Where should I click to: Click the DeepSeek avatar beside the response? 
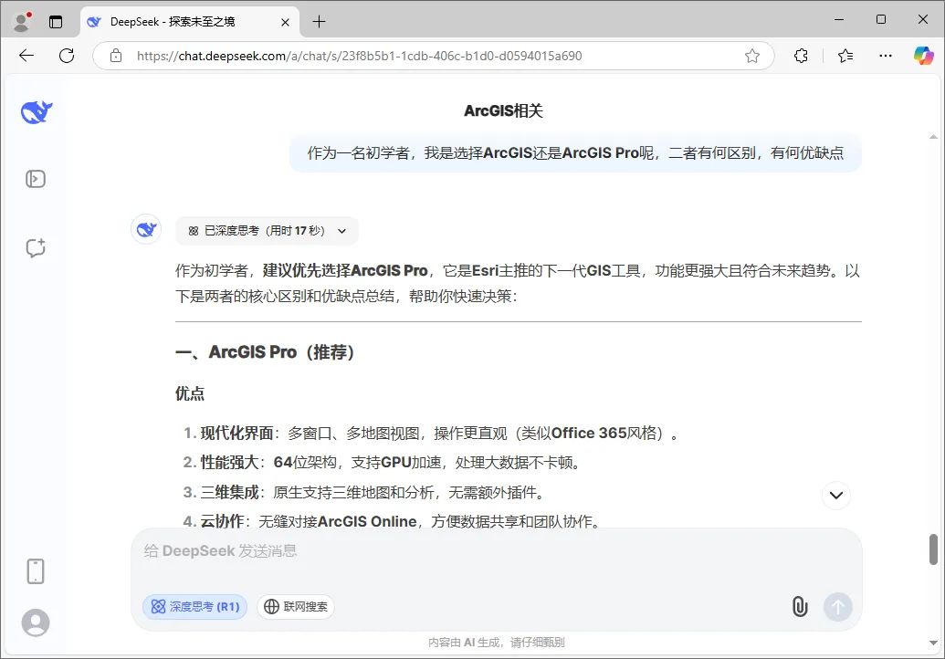(146, 229)
